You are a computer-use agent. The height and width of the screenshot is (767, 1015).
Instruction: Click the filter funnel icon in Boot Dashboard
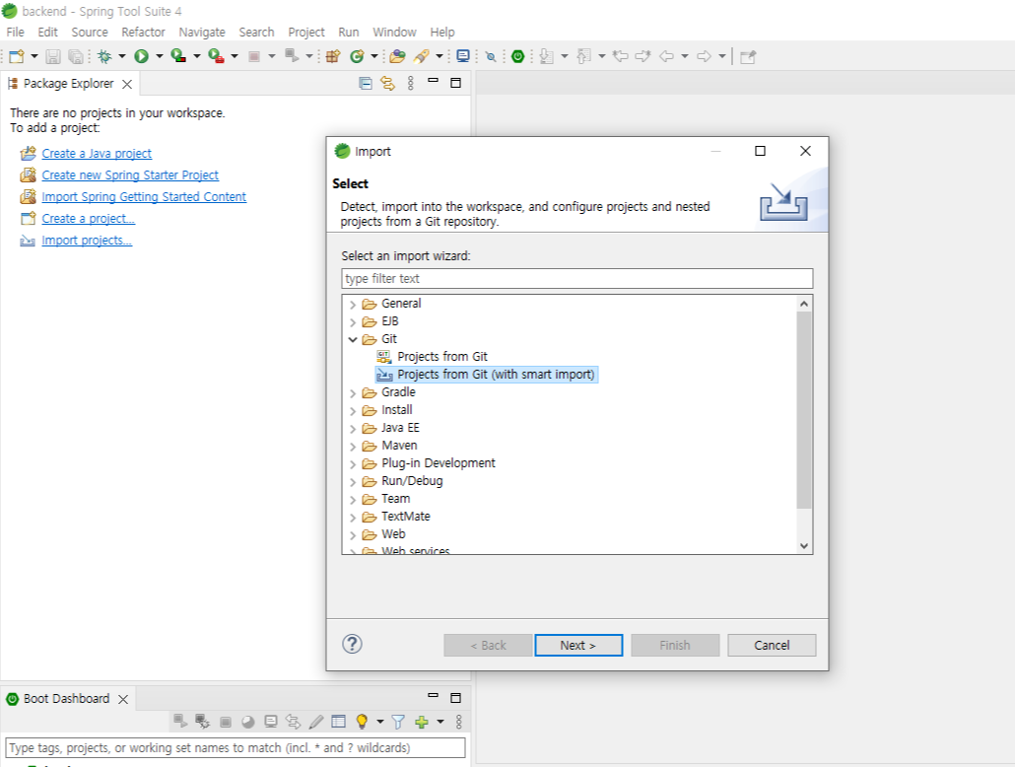point(398,722)
